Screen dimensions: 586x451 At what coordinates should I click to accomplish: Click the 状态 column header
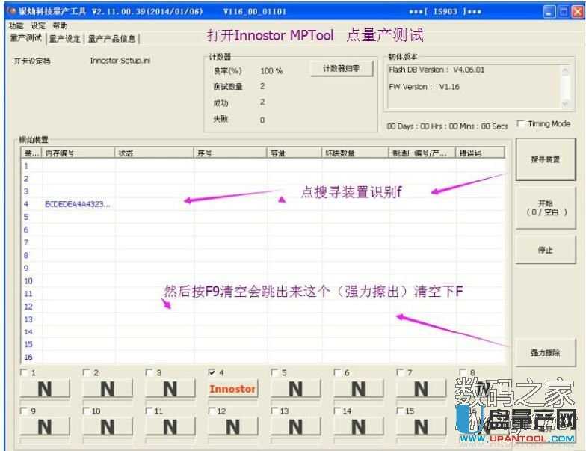(x=154, y=153)
